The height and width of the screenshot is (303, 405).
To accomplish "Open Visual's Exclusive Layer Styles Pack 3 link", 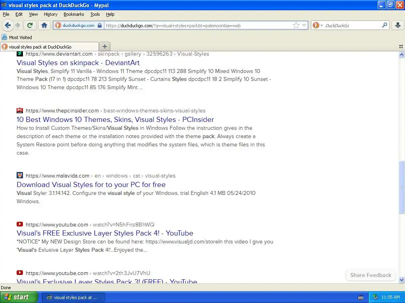I will click(x=107, y=281).
